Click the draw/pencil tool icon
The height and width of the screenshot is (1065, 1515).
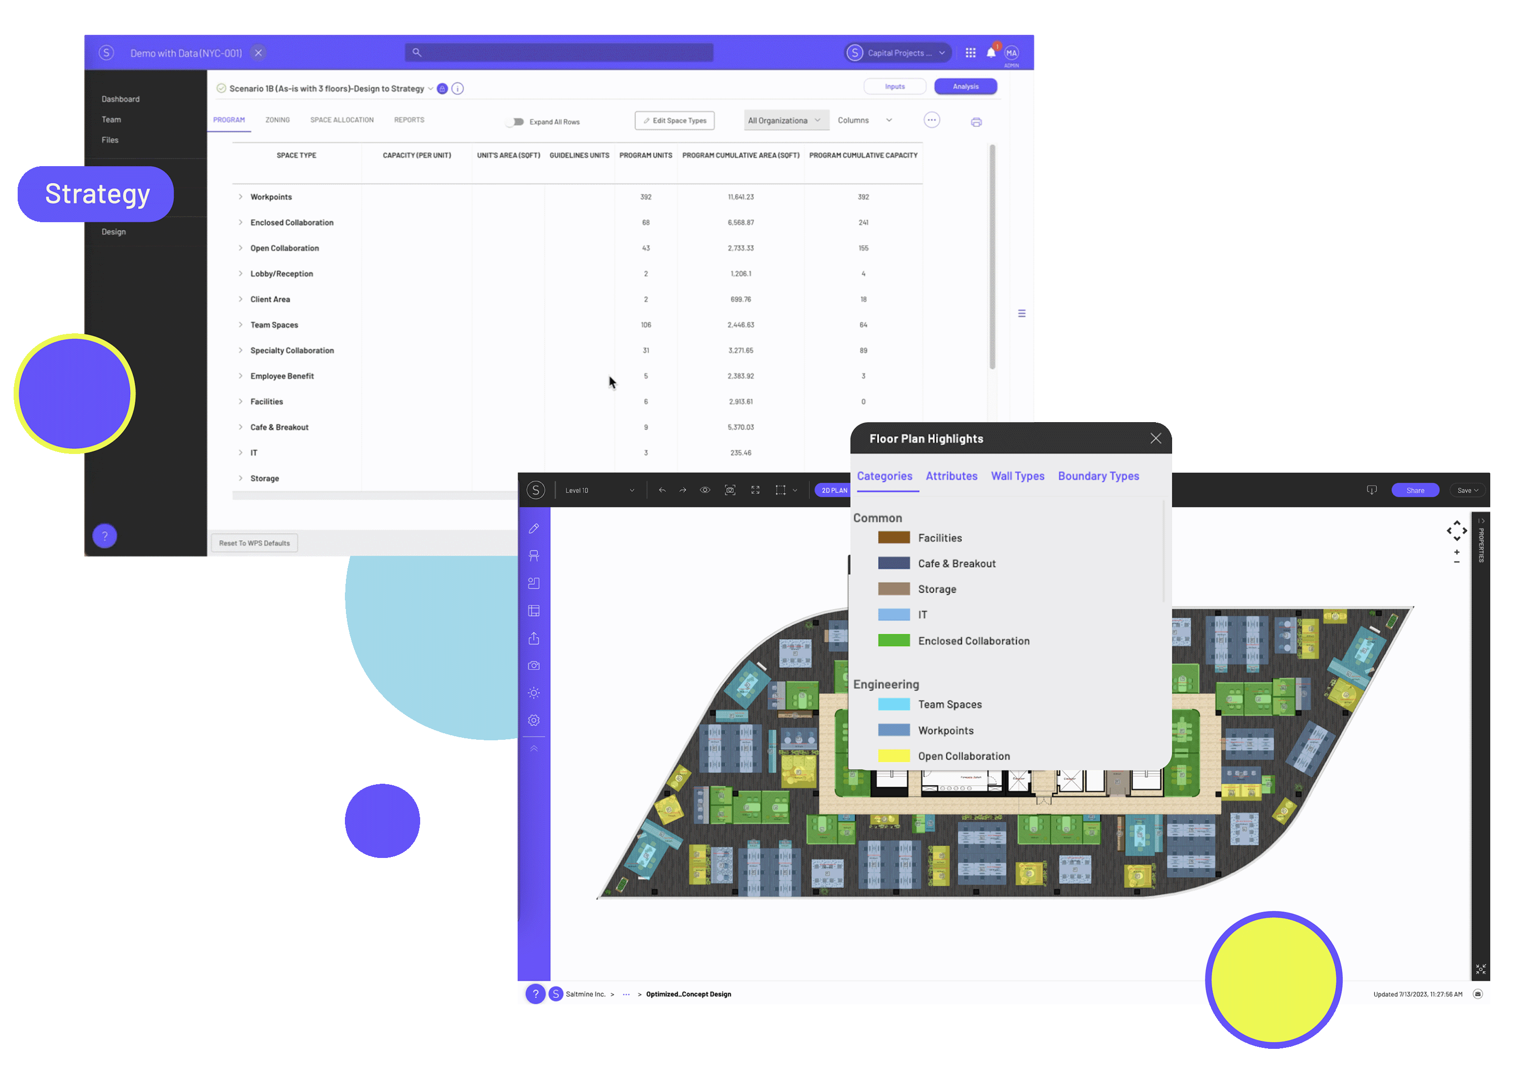535,528
